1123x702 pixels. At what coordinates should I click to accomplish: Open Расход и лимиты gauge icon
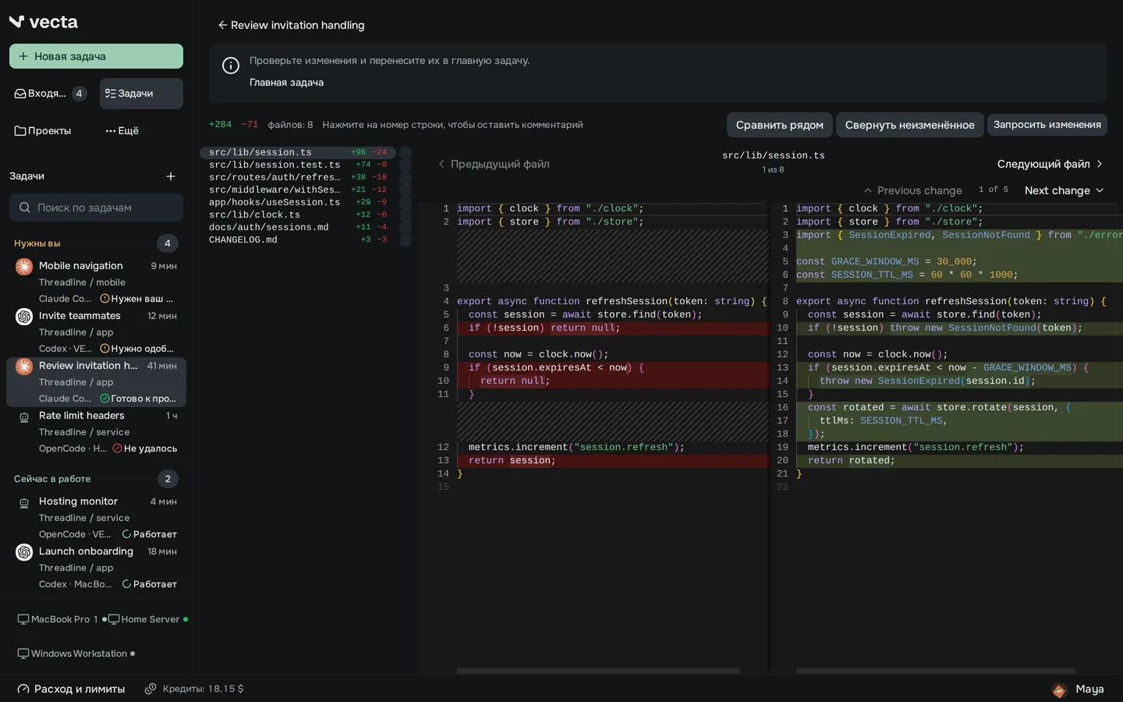pyautogui.click(x=23, y=689)
